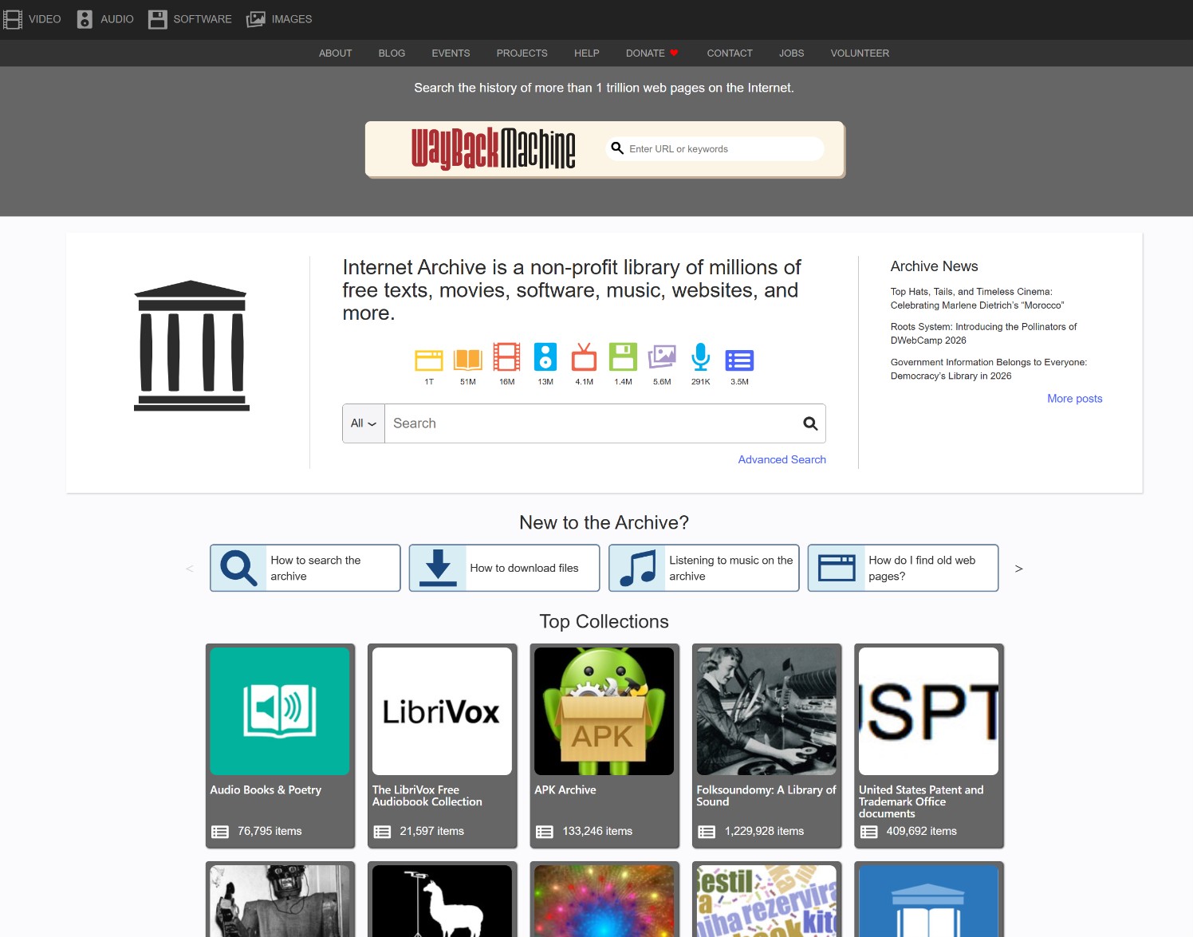Open the Jobs menu item
This screenshot has height=937, width=1193.
[x=792, y=53]
